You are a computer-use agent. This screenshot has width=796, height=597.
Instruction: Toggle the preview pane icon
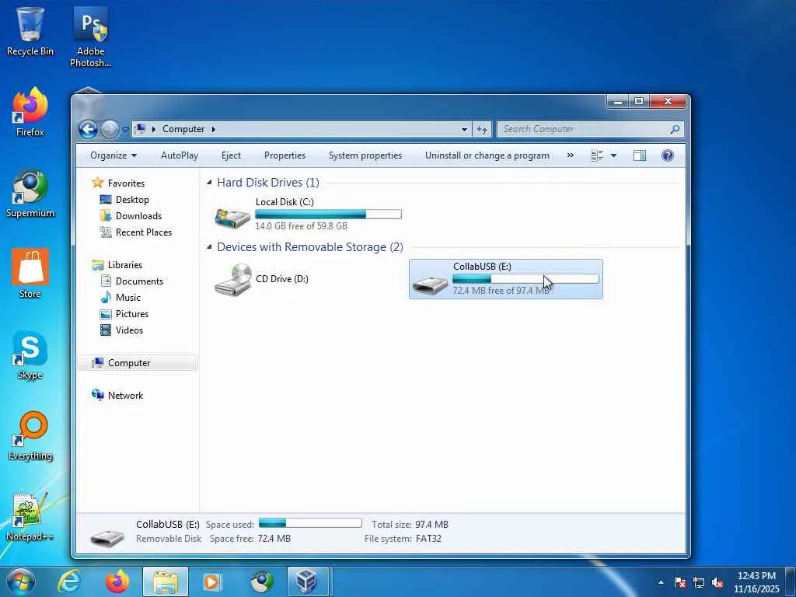point(640,155)
